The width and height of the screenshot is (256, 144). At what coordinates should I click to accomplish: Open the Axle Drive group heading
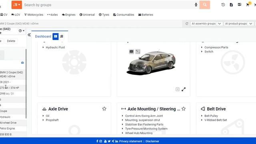click(x=58, y=109)
